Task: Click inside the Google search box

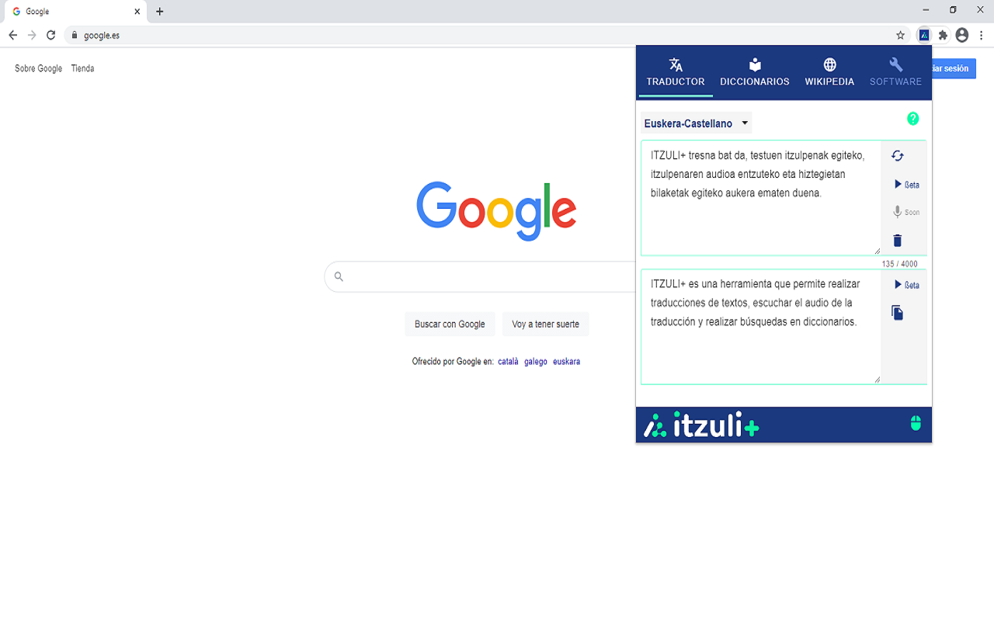Action: tap(466, 276)
